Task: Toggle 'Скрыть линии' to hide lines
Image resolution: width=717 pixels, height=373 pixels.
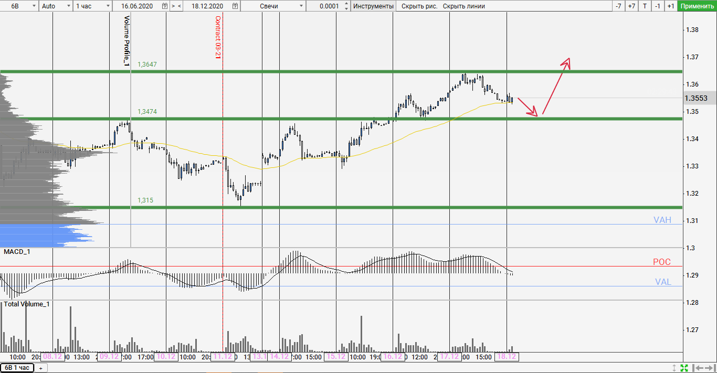Action: (x=463, y=6)
